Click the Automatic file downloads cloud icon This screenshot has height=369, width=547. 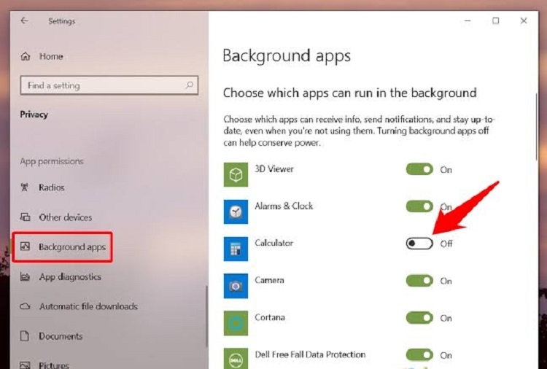coord(25,306)
